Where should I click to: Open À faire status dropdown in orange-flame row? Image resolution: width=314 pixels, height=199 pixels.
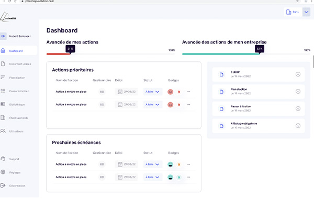click(153, 164)
